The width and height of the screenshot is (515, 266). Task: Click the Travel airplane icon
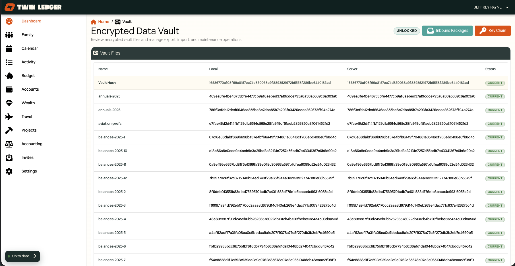point(9,117)
